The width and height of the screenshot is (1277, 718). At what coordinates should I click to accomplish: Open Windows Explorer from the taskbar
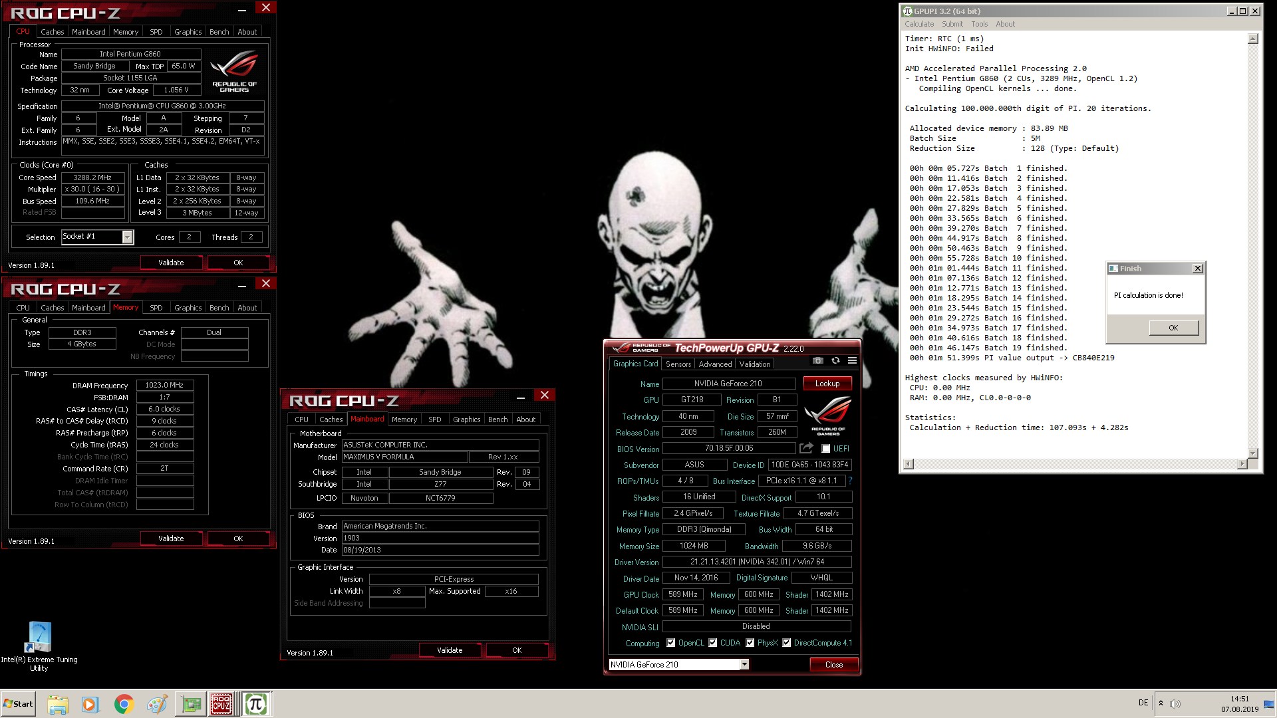(x=58, y=704)
